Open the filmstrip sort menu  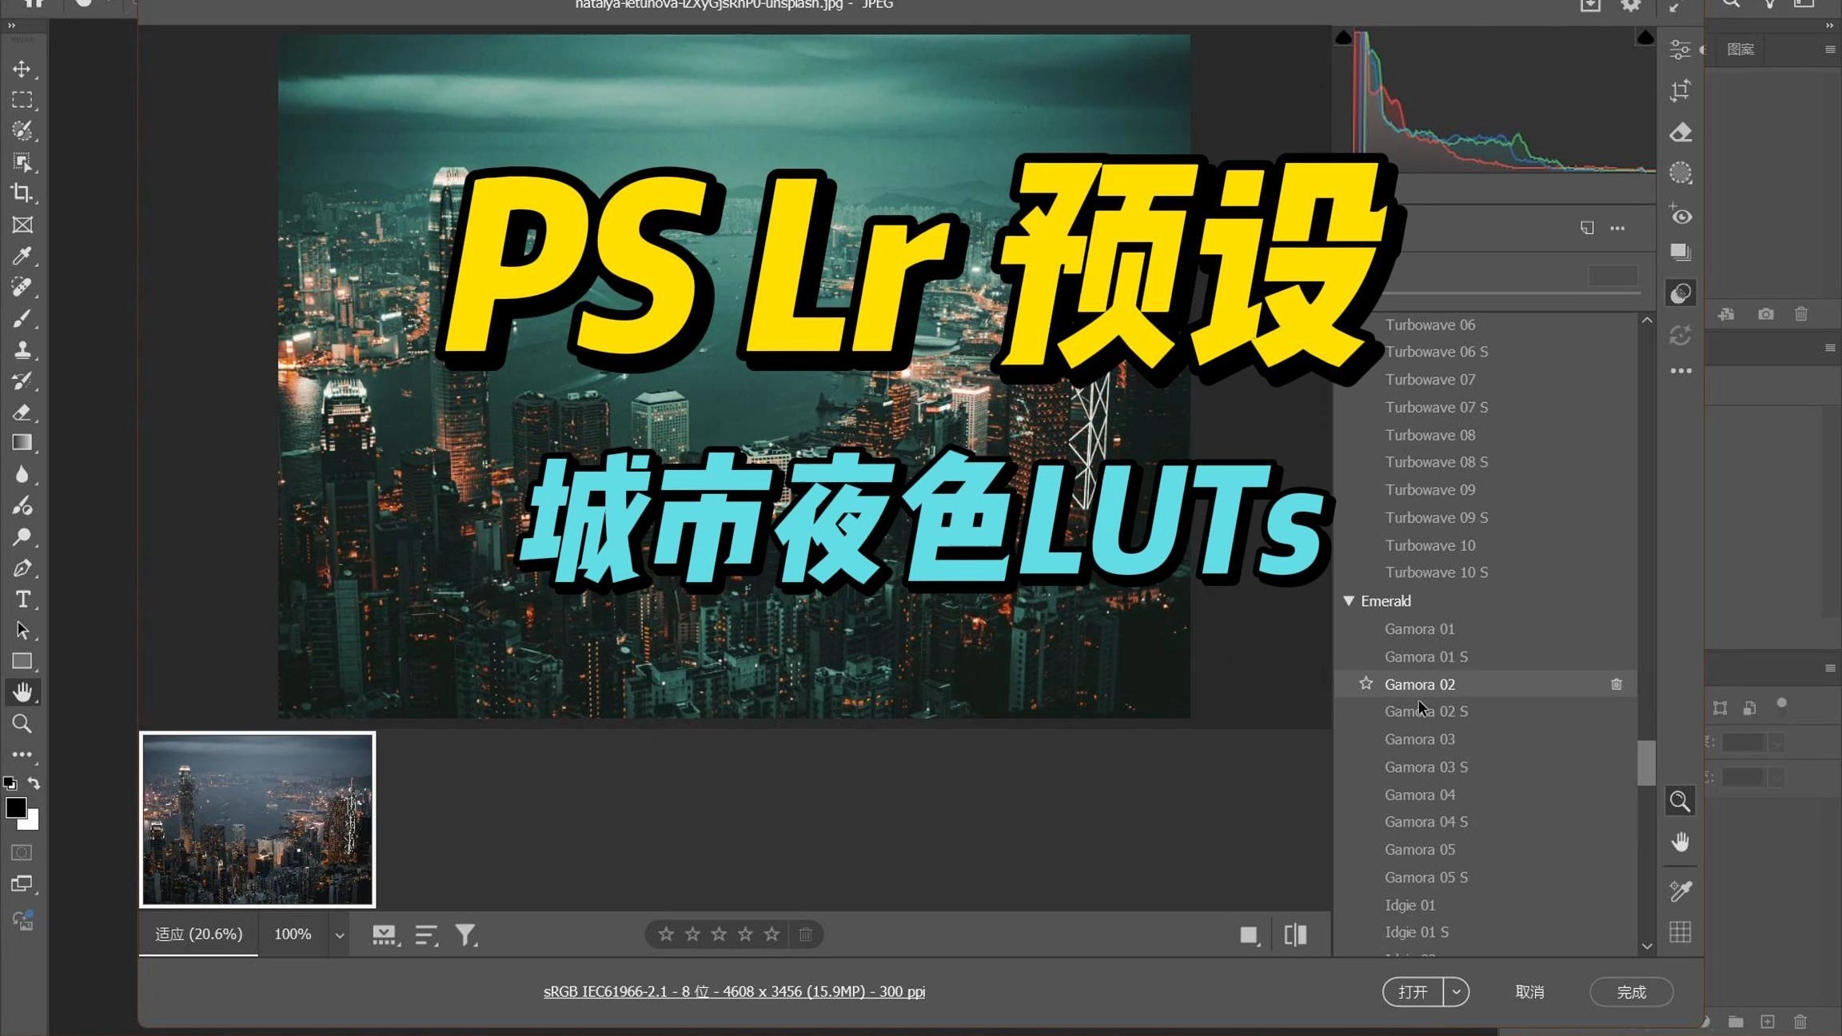426,934
